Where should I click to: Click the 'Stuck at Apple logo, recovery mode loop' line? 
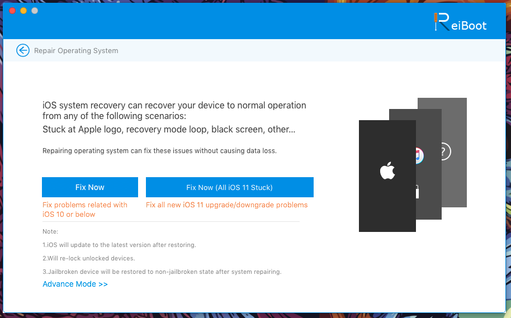point(169,130)
